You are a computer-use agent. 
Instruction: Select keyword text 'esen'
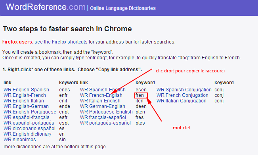tap(141, 90)
